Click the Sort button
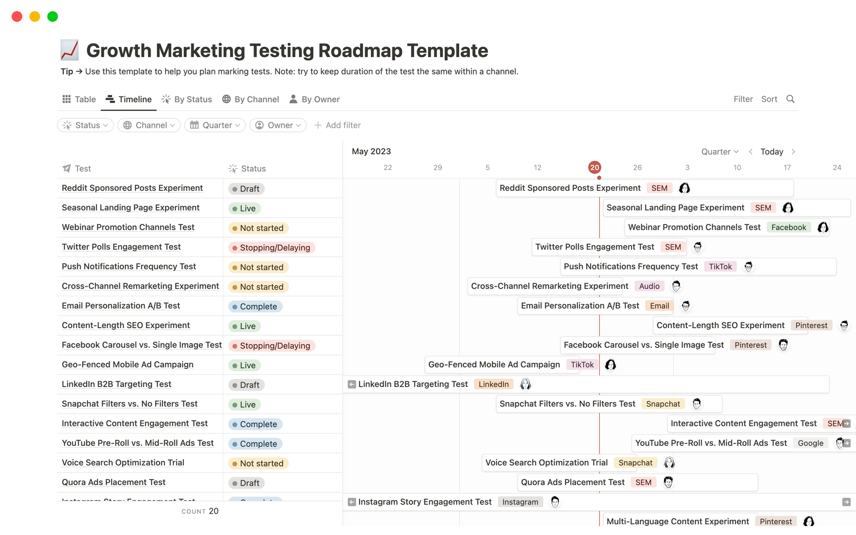The width and height of the screenshot is (856, 535). coord(769,99)
